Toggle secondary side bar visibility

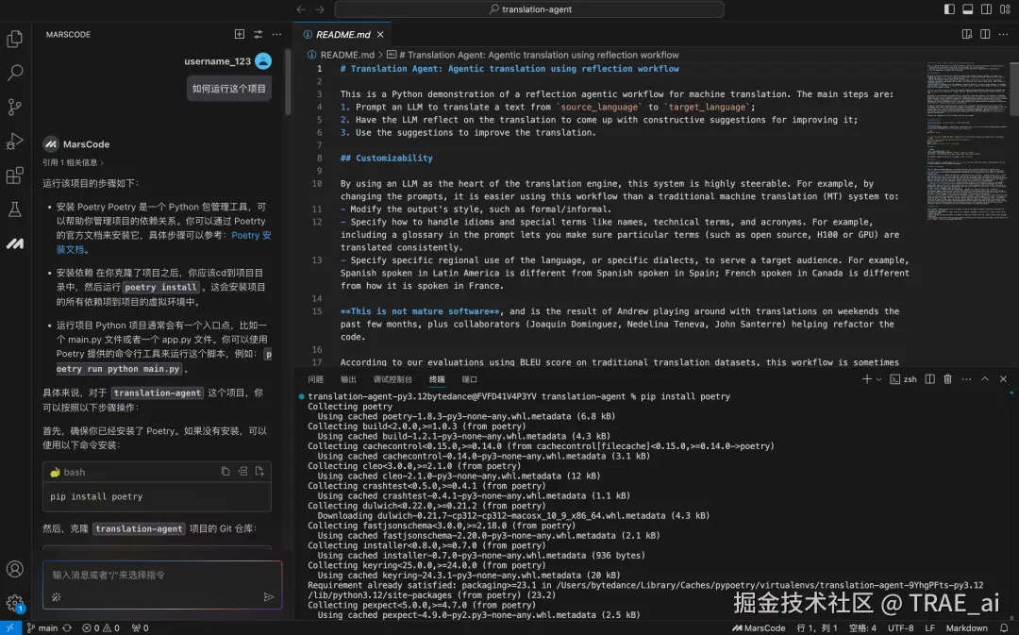coord(987,9)
